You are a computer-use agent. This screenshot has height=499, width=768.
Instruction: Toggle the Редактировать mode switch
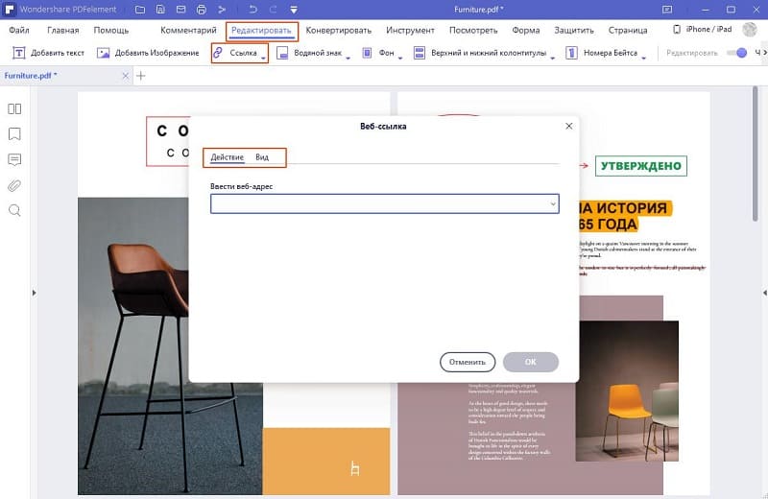pos(737,53)
